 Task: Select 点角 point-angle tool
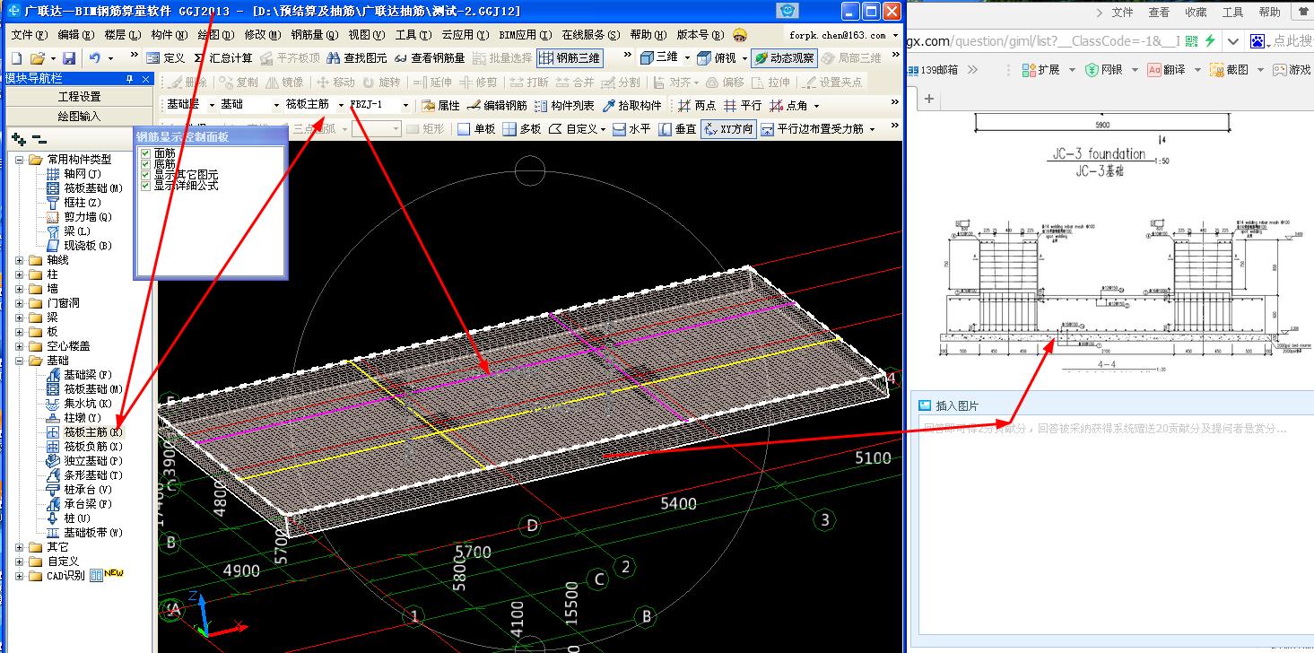click(x=789, y=105)
